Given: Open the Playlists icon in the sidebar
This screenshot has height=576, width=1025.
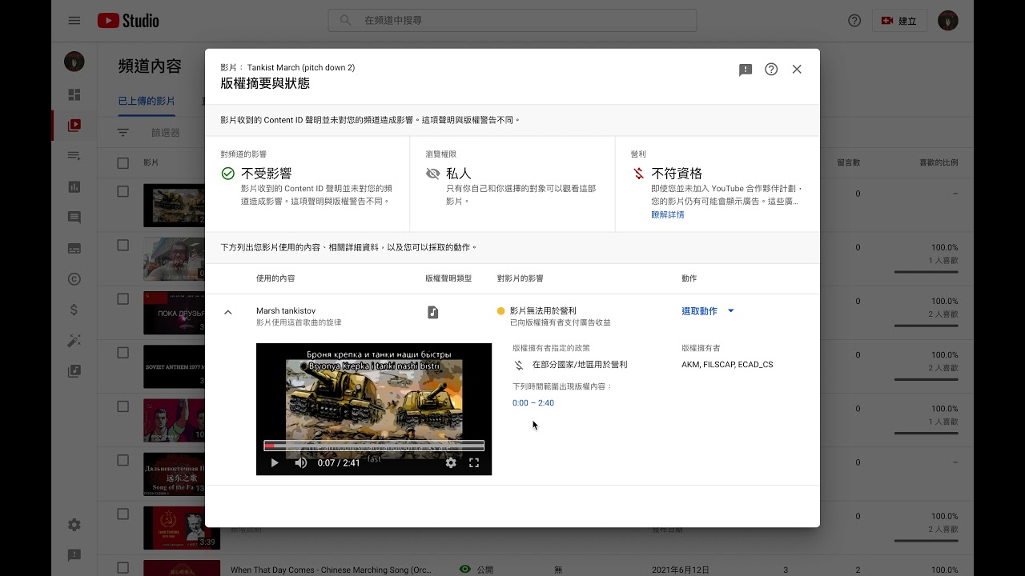Looking at the screenshot, I should point(74,155).
